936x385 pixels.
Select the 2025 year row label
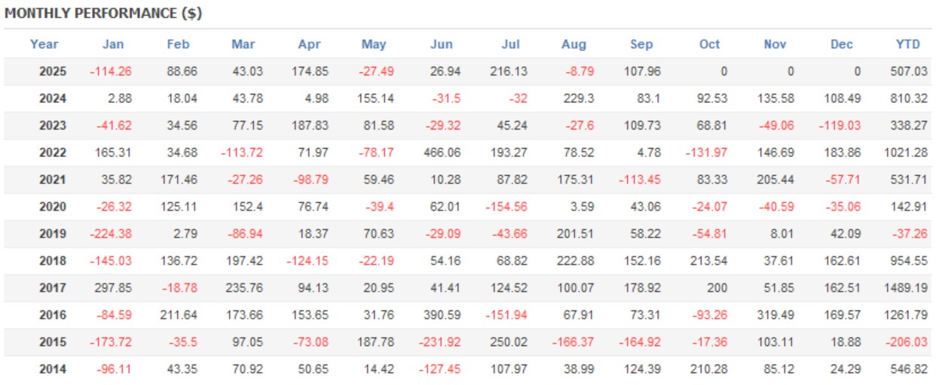coord(53,72)
